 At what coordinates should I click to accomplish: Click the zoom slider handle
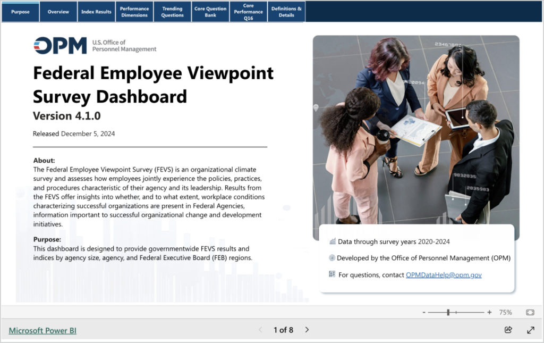point(448,313)
